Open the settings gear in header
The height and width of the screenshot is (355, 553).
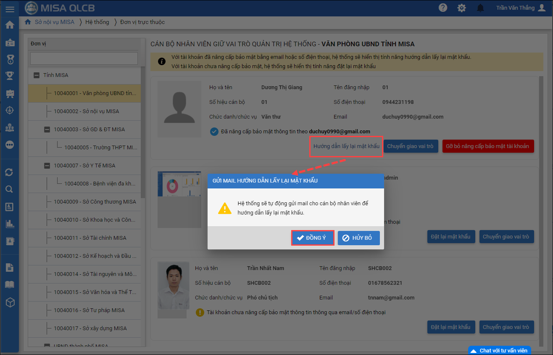point(462,8)
